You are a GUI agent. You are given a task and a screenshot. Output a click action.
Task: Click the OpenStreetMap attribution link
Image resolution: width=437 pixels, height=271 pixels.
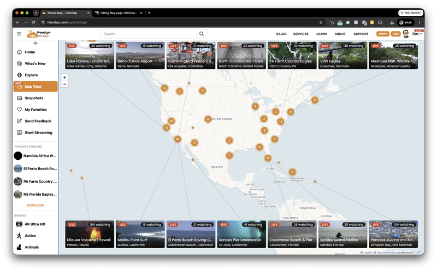pyautogui.click(x=386, y=252)
